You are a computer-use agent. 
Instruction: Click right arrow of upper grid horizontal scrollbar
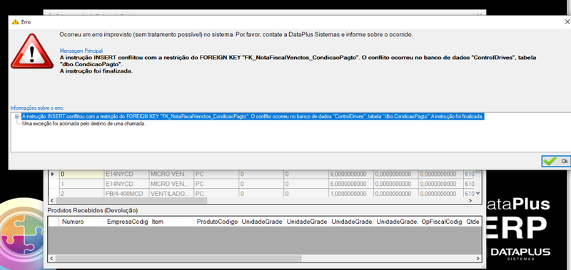[470, 201]
